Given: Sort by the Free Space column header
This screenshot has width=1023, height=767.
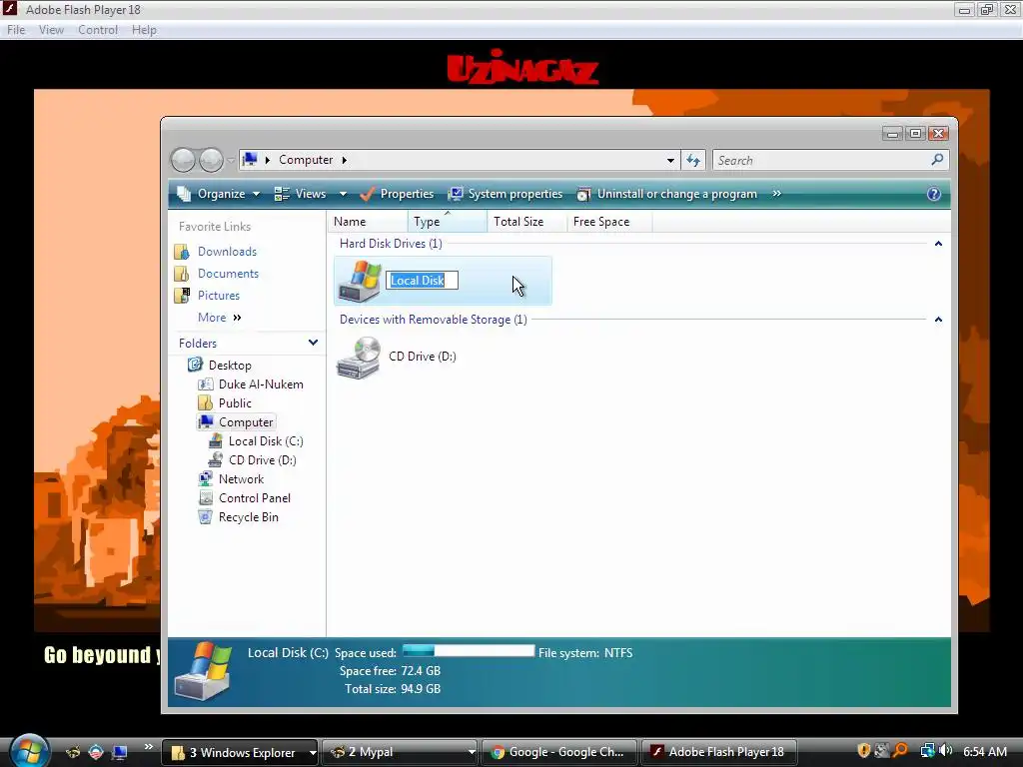Looking at the screenshot, I should coord(609,222).
